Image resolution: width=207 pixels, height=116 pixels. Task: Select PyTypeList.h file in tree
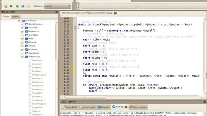tap(38, 107)
